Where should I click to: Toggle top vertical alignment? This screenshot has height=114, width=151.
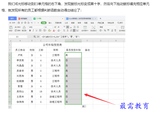tap(64, 27)
